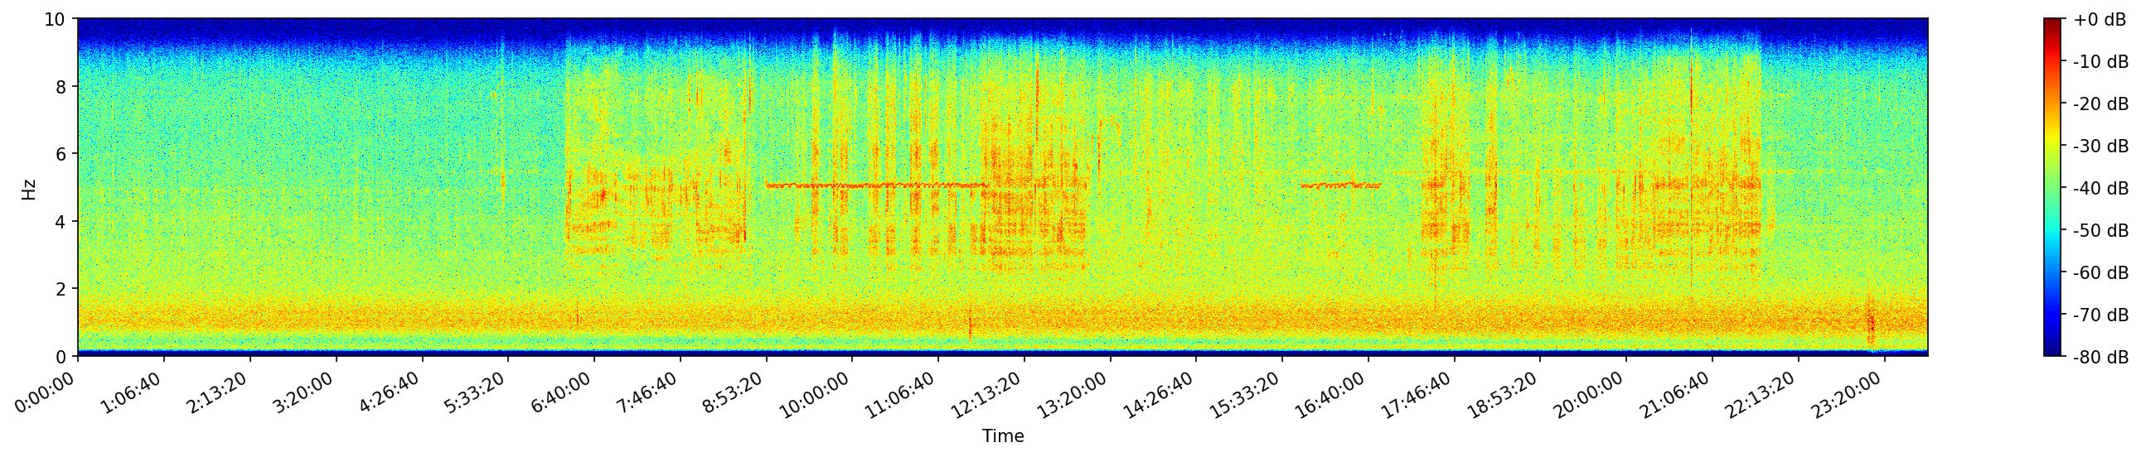Viewport: 2141px width, 457px height.
Task: Select the -40 dB colorbar label
Action: [2100, 189]
